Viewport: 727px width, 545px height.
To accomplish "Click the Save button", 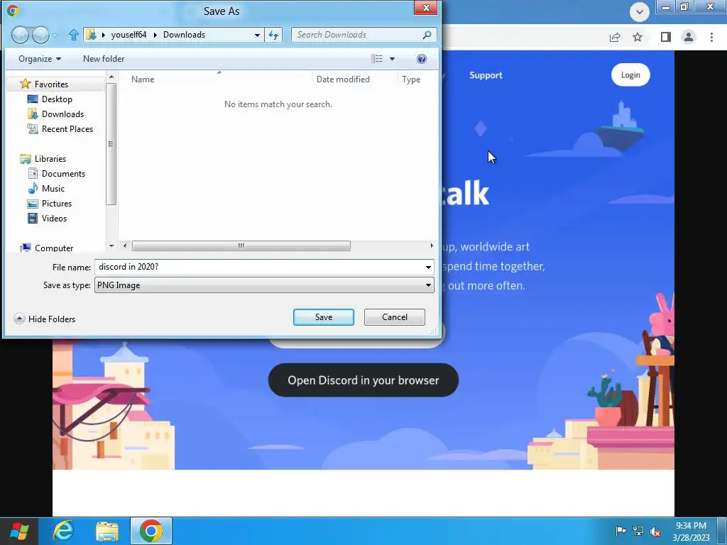I will click(x=324, y=317).
